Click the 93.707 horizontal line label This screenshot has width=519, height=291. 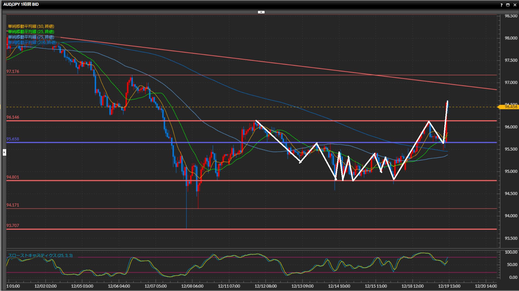(x=13, y=226)
